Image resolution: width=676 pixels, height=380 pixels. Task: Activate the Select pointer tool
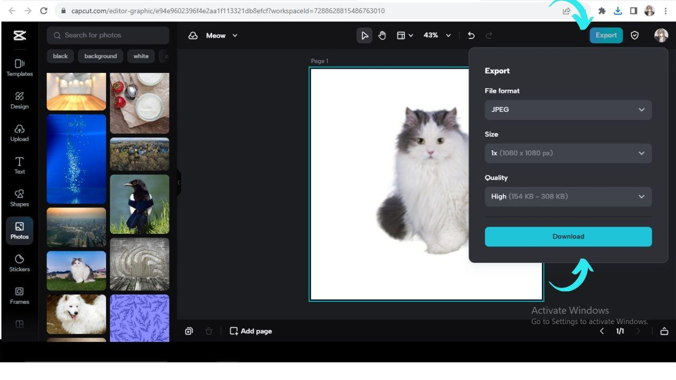click(x=364, y=35)
